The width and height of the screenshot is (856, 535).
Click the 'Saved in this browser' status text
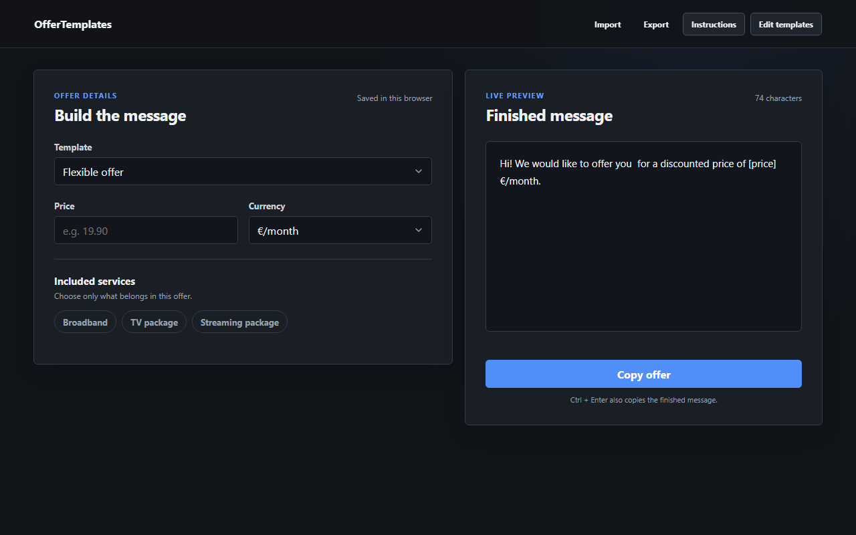[395, 98]
